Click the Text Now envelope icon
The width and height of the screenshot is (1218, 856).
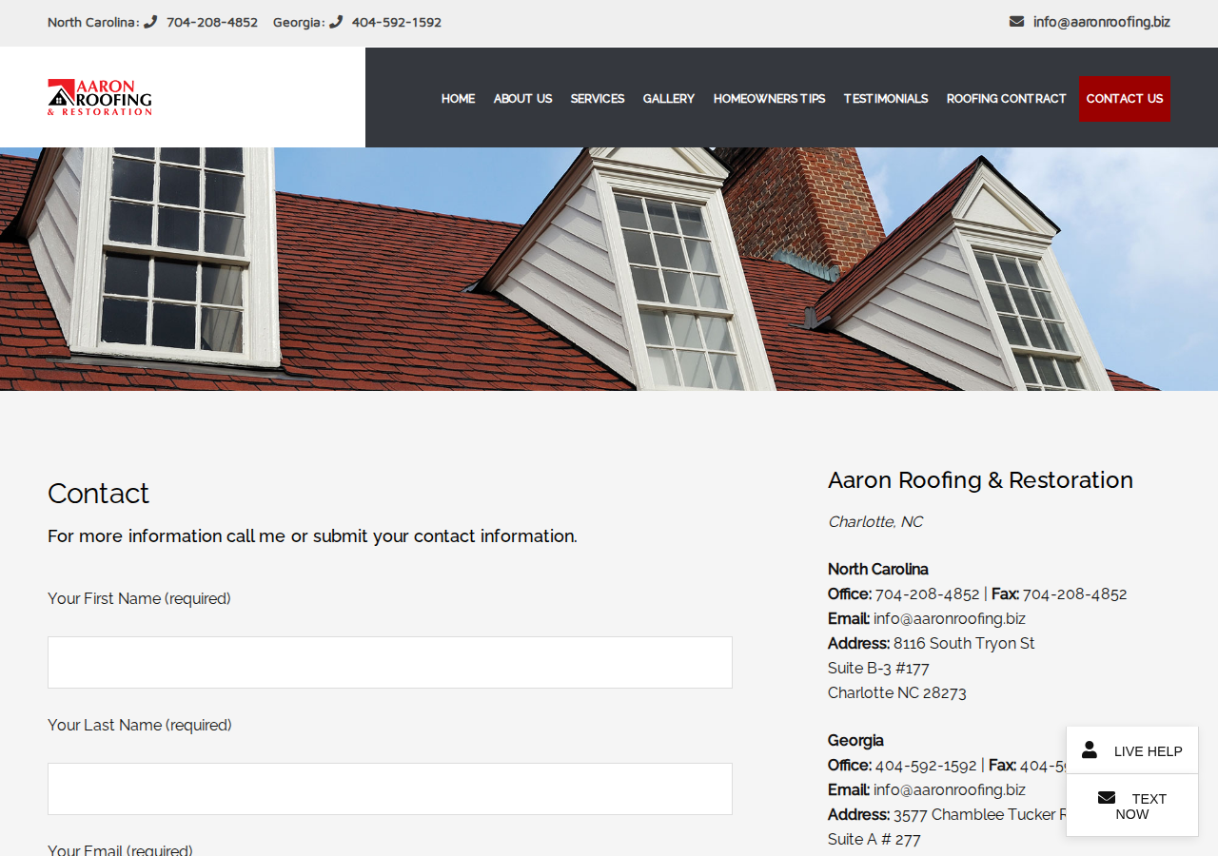(1107, 797)
